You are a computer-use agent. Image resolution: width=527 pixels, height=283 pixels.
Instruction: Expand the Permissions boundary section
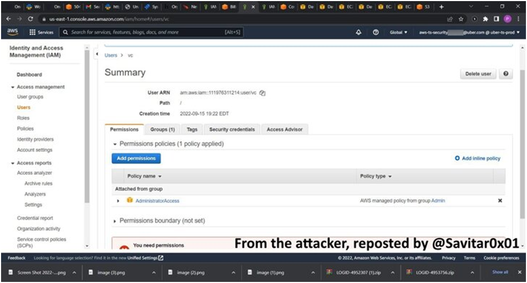tap(115, 221)
